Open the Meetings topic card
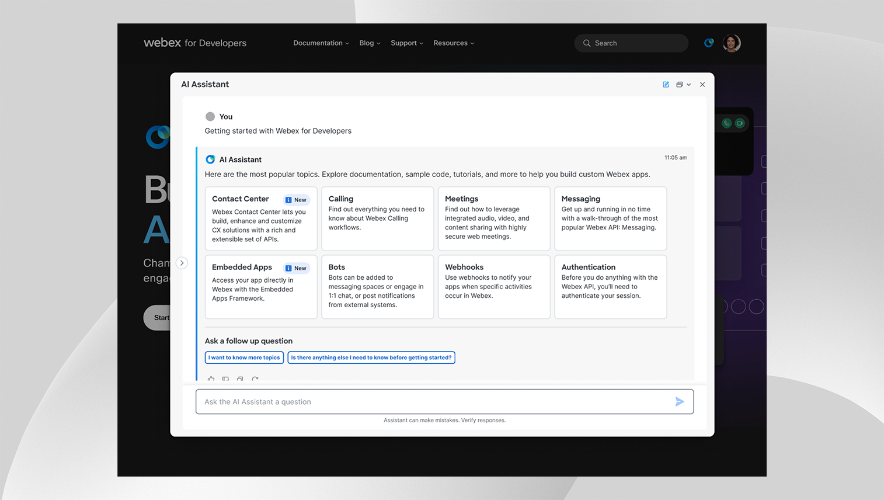884x500 pixels. 494,219
